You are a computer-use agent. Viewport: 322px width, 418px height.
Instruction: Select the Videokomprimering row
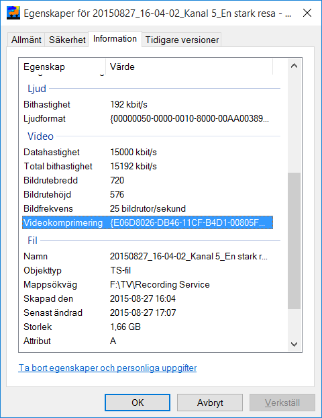point(148,222)
